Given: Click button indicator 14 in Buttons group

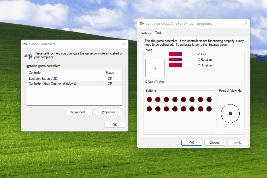Looking at the screenshot, I should click(192, 109).
